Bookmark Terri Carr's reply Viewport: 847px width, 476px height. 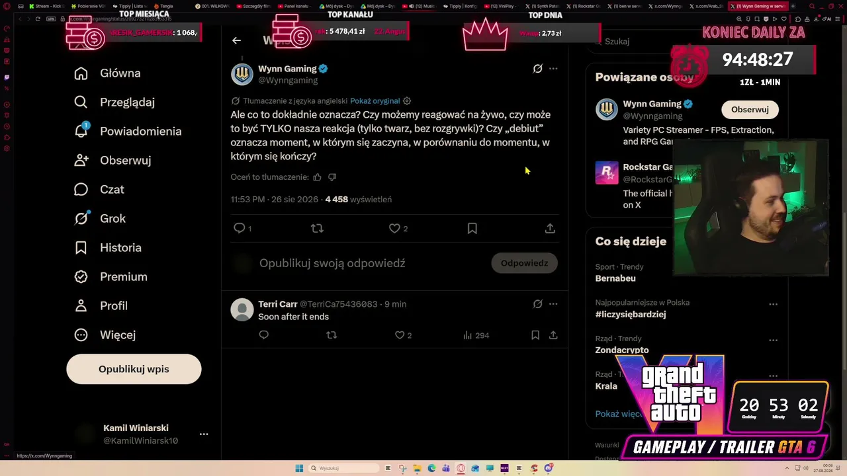[x=535, y=335]
